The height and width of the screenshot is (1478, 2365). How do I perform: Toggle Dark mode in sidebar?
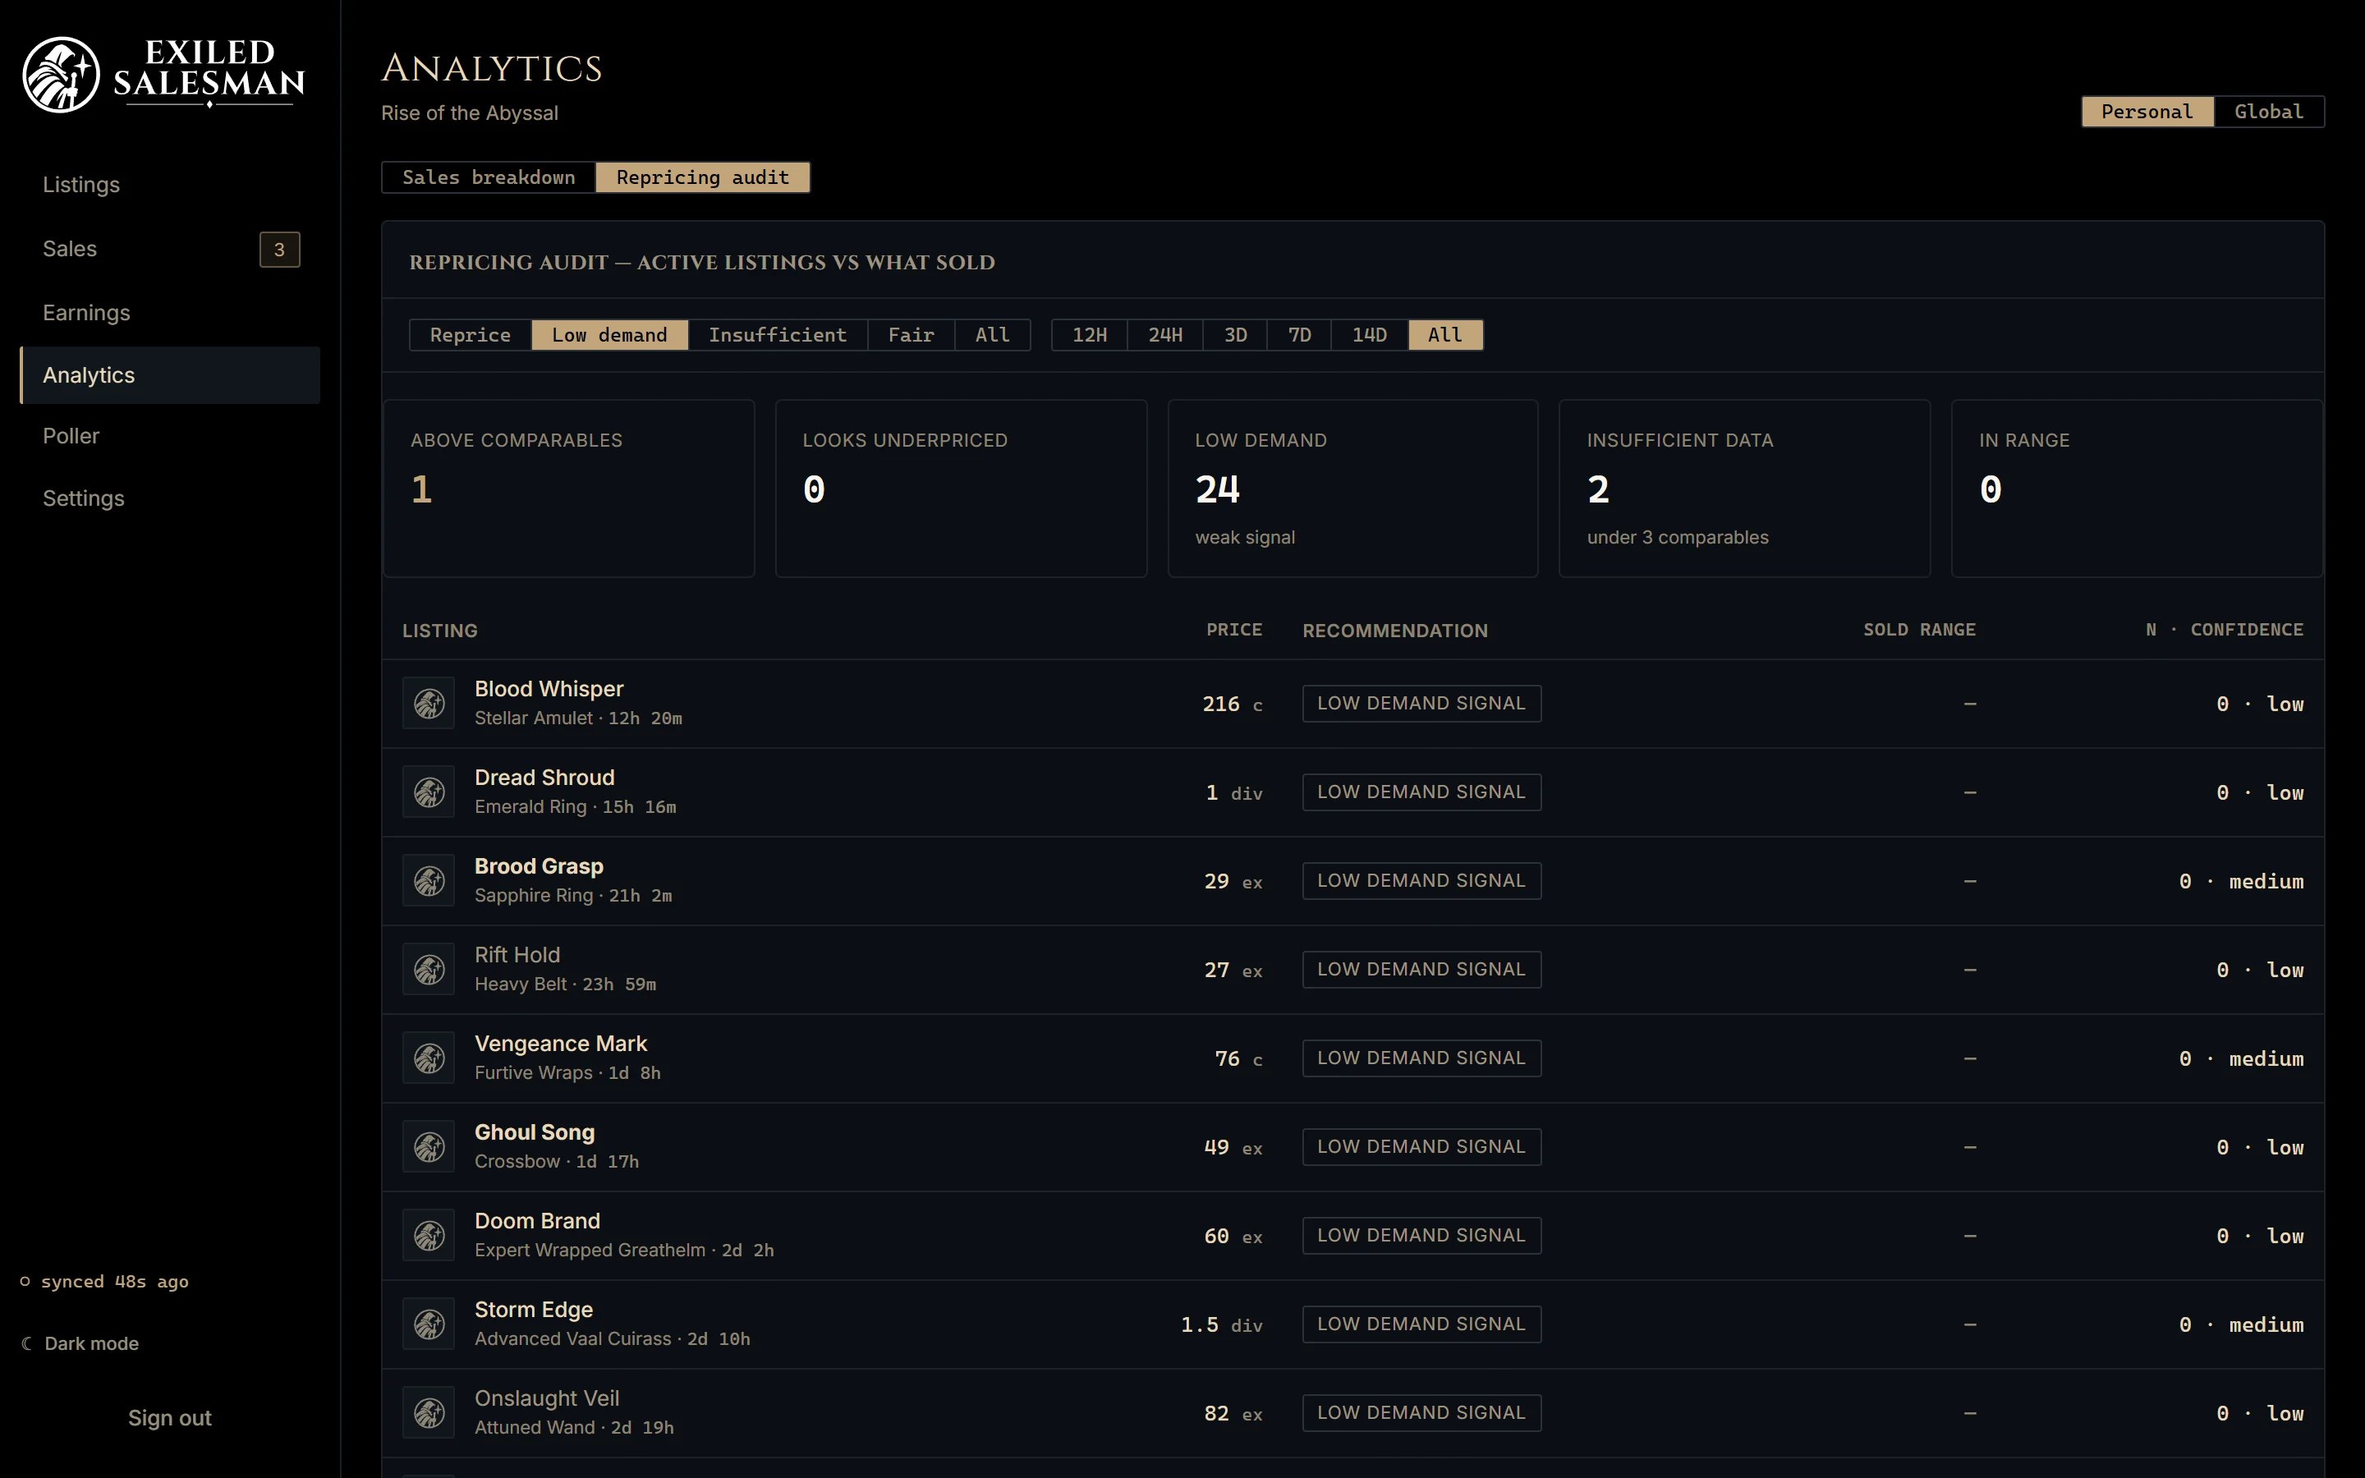click(x=80, y=1343)
